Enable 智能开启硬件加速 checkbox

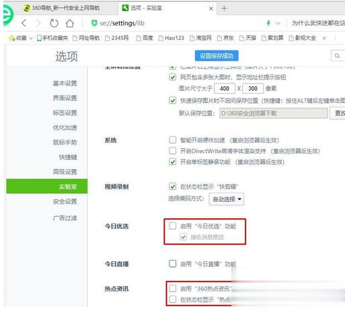click(x=172, y=140)
